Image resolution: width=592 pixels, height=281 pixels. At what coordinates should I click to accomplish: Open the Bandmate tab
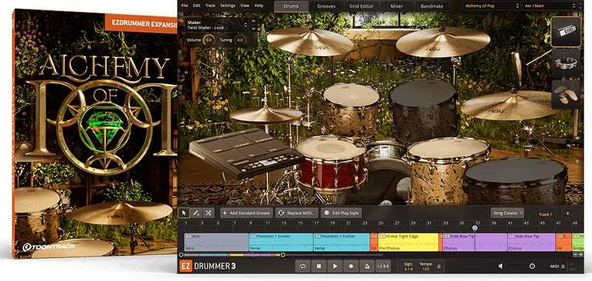(432, 6)
